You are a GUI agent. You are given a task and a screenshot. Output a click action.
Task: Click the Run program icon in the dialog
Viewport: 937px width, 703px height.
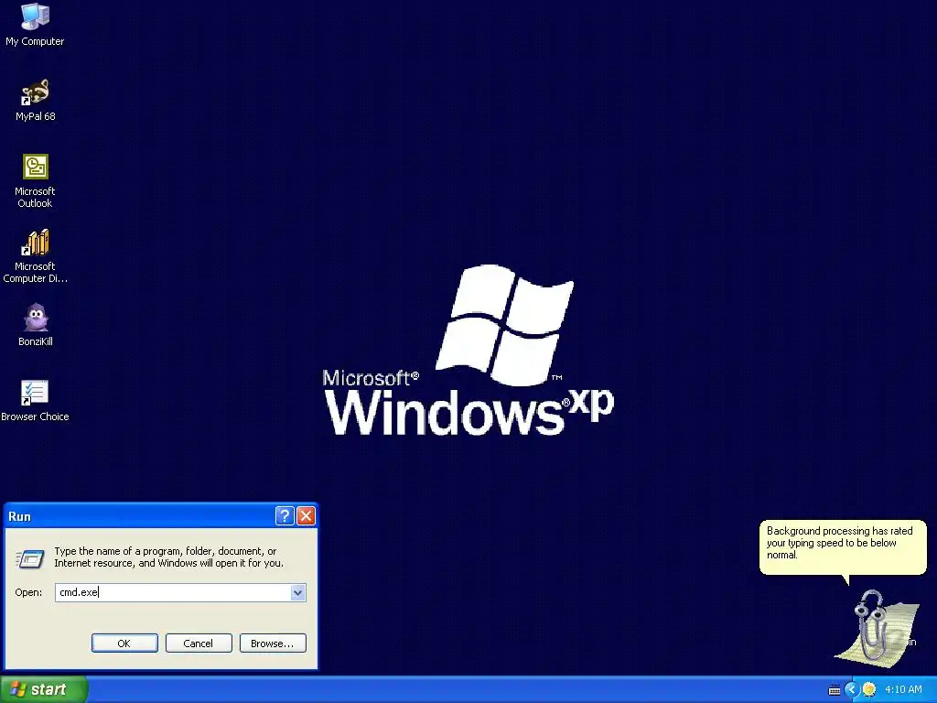tap(30, 559)
